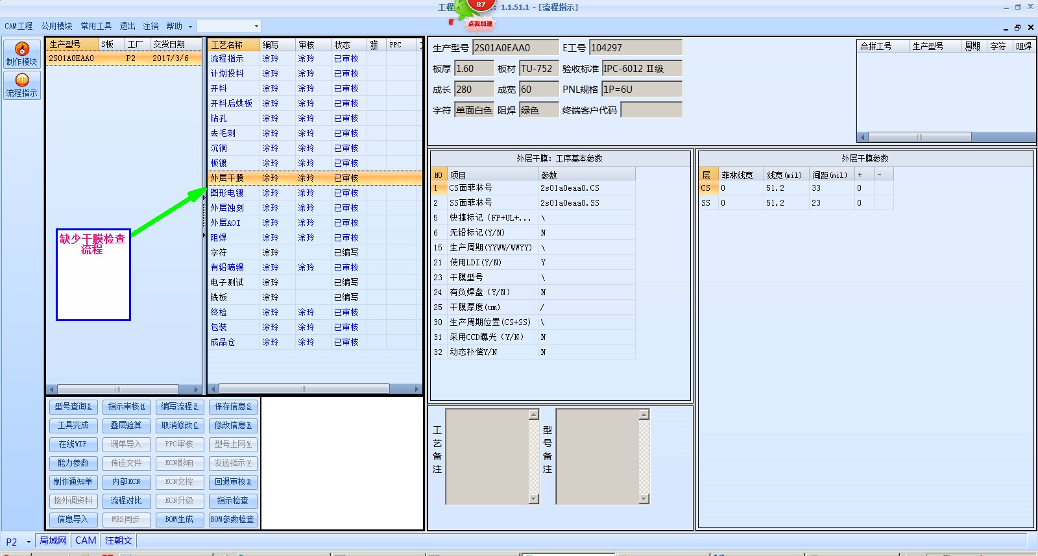Click the BOM生成 button
The image size is (1038, 556).
click(180, 520)
